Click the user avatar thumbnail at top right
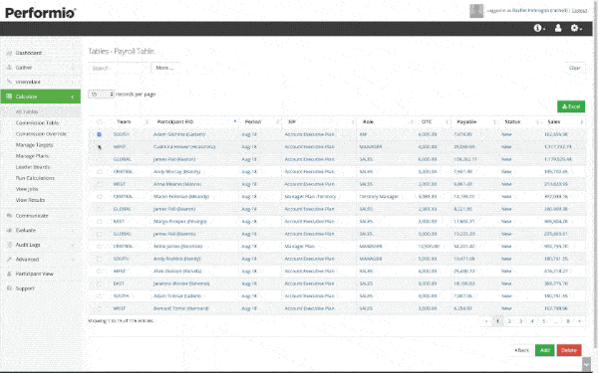Screen dimensions: 598x373 pyautogui.click(x=476, y=11)
